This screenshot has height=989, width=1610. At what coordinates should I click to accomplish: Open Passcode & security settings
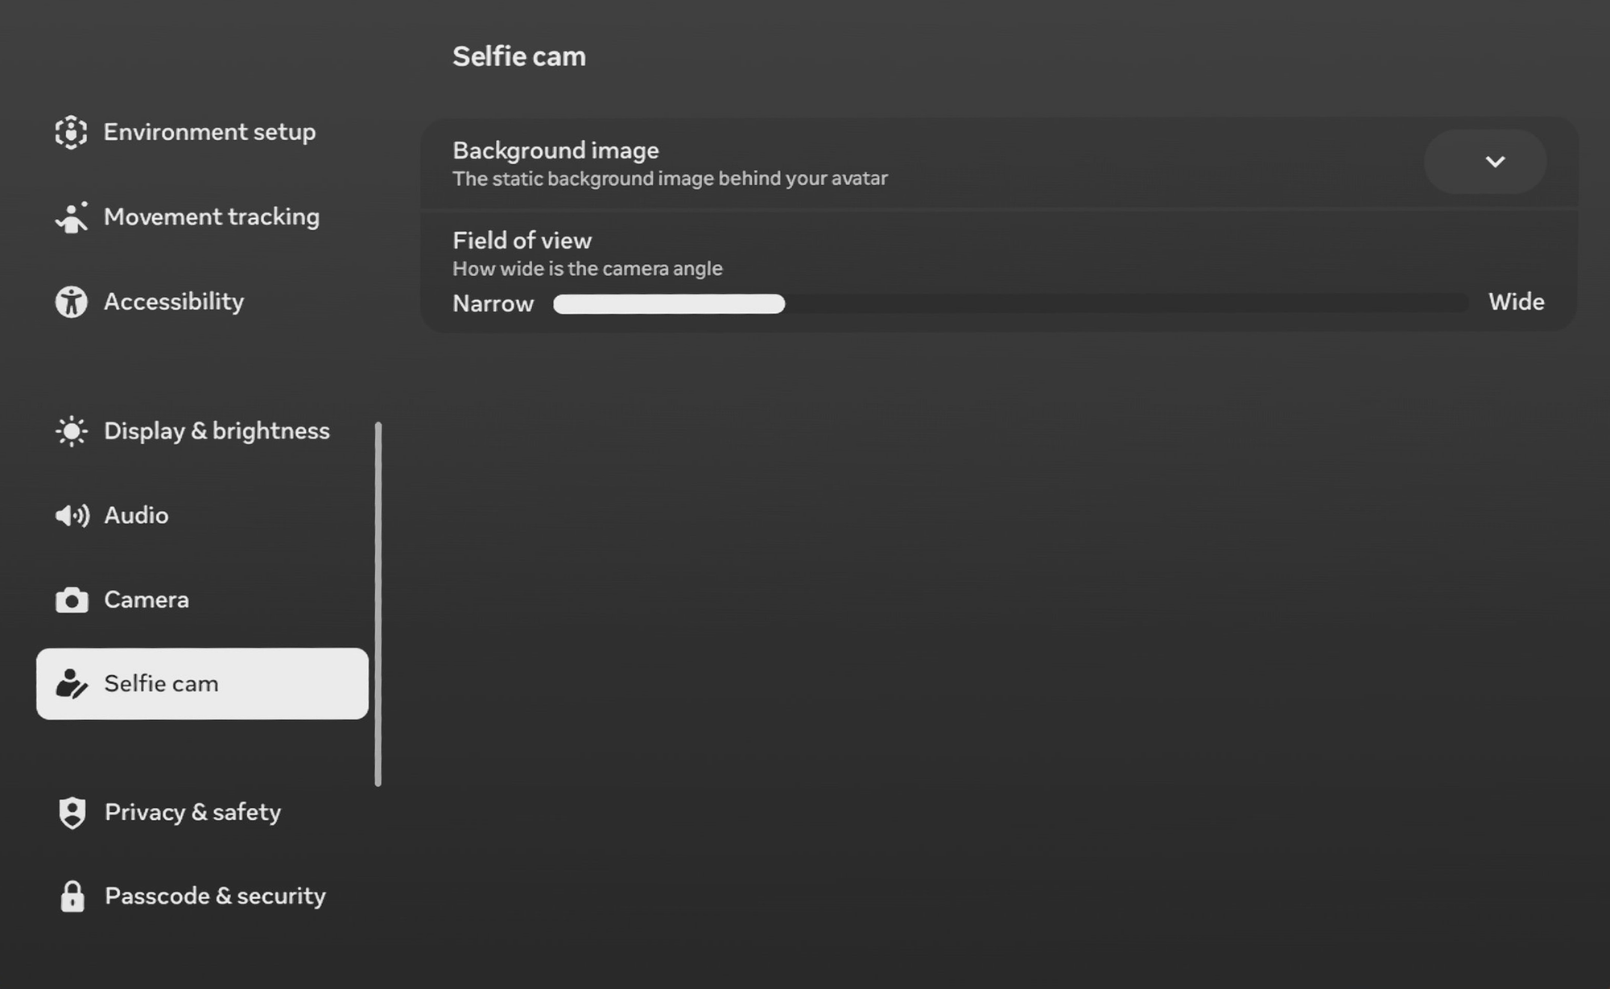[x=215, y=896]
